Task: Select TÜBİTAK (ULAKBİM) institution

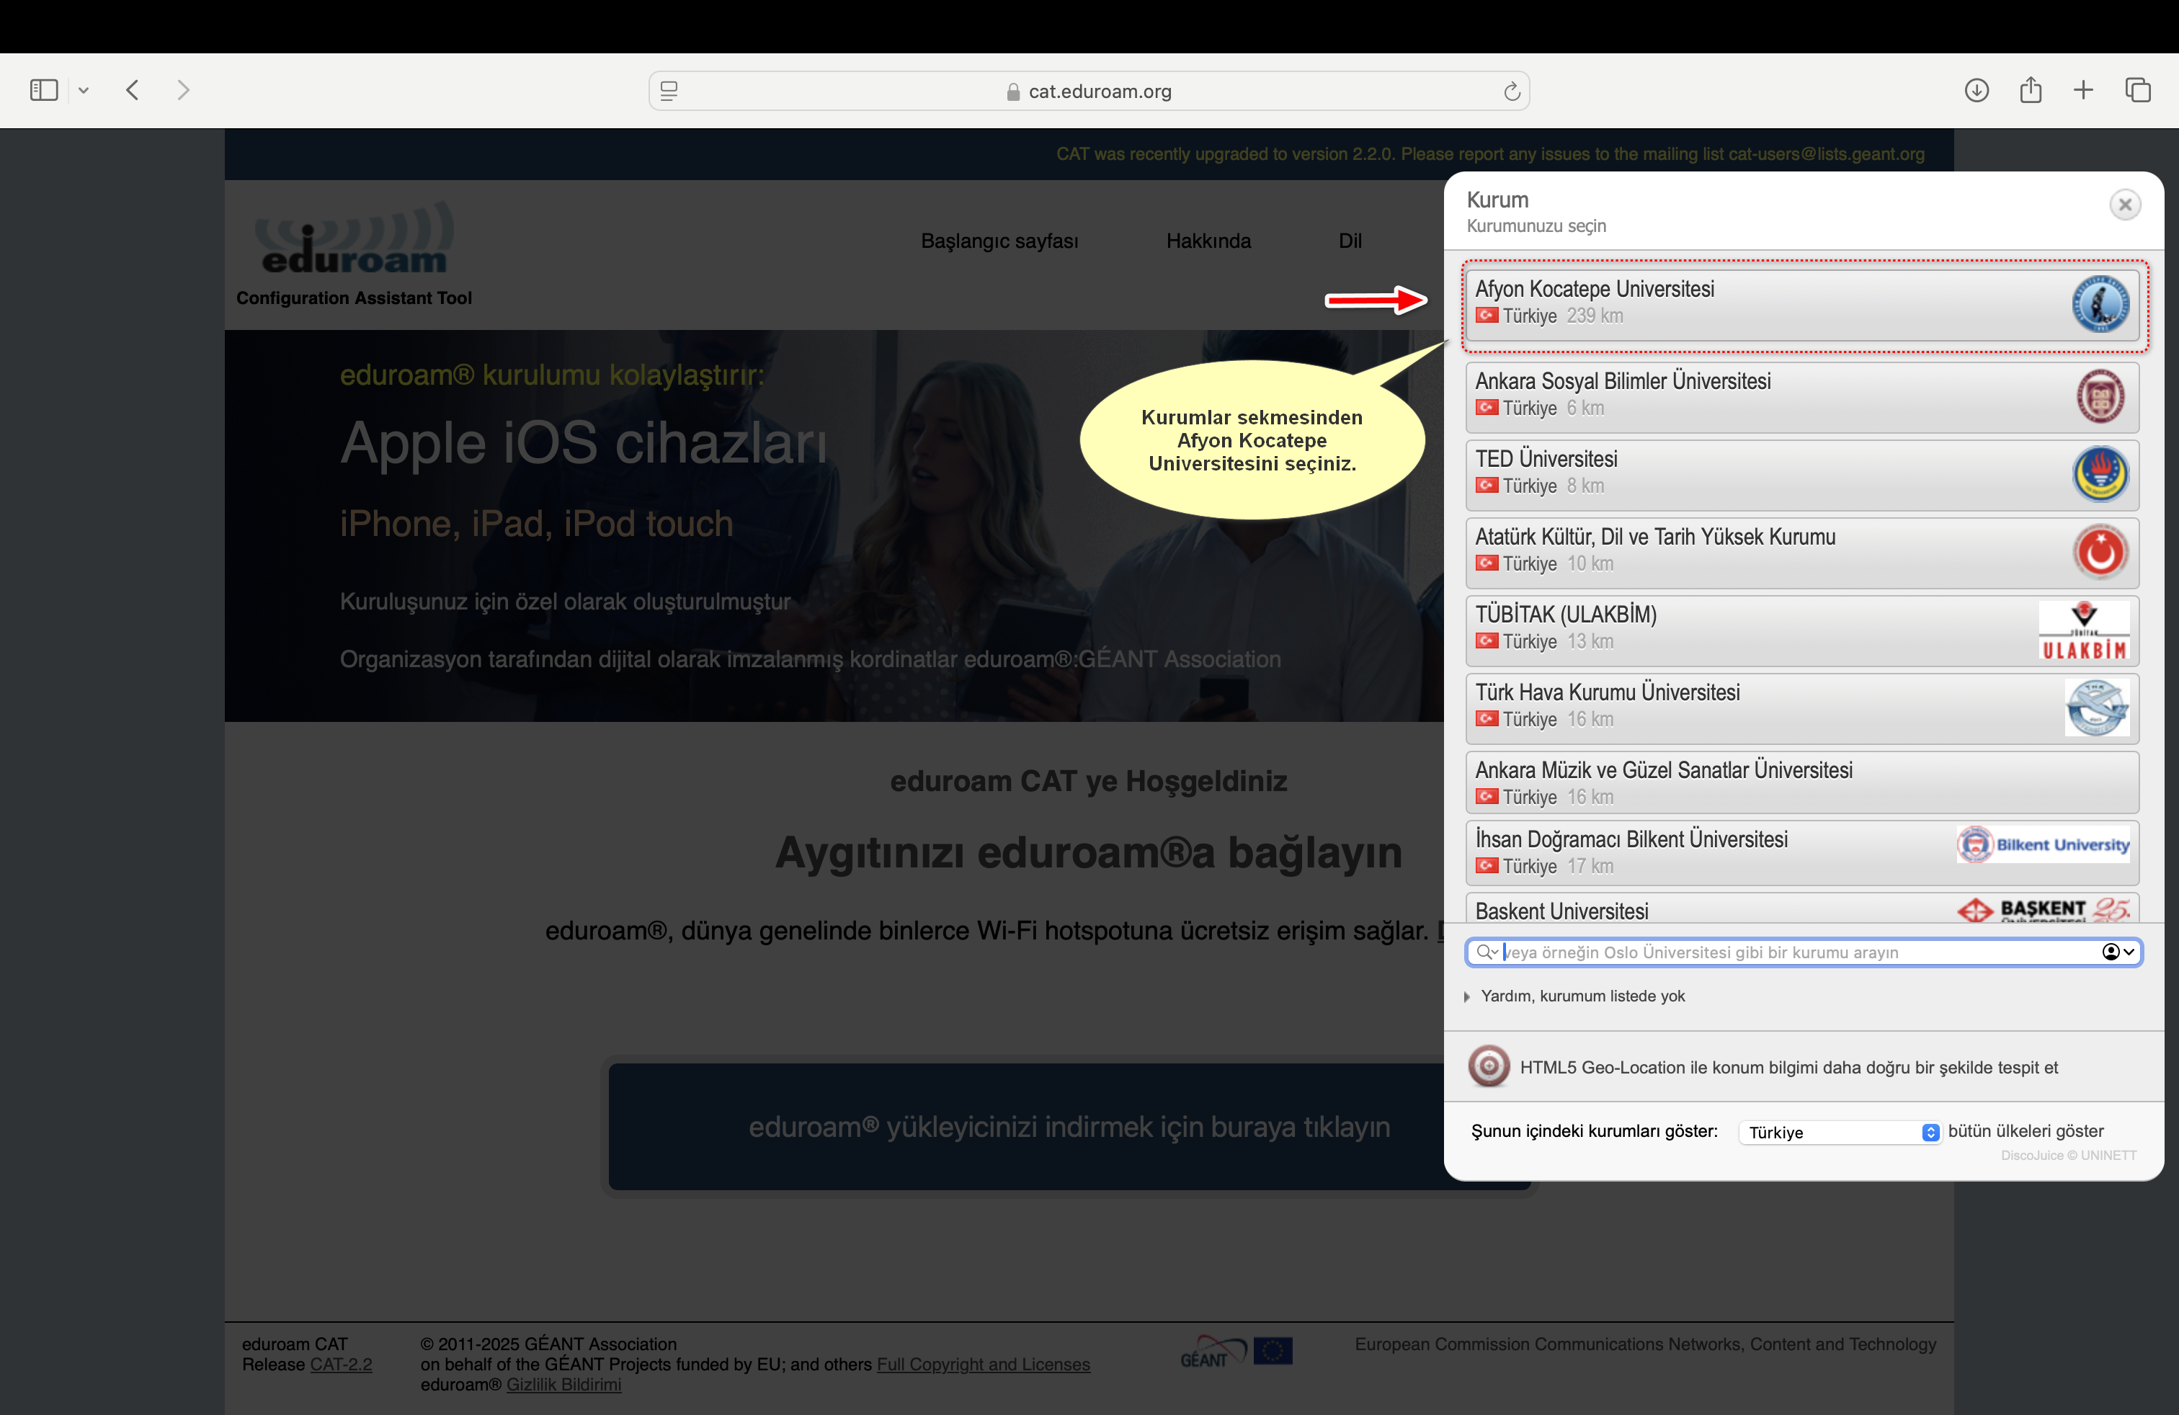Action: coord(1802,630)
